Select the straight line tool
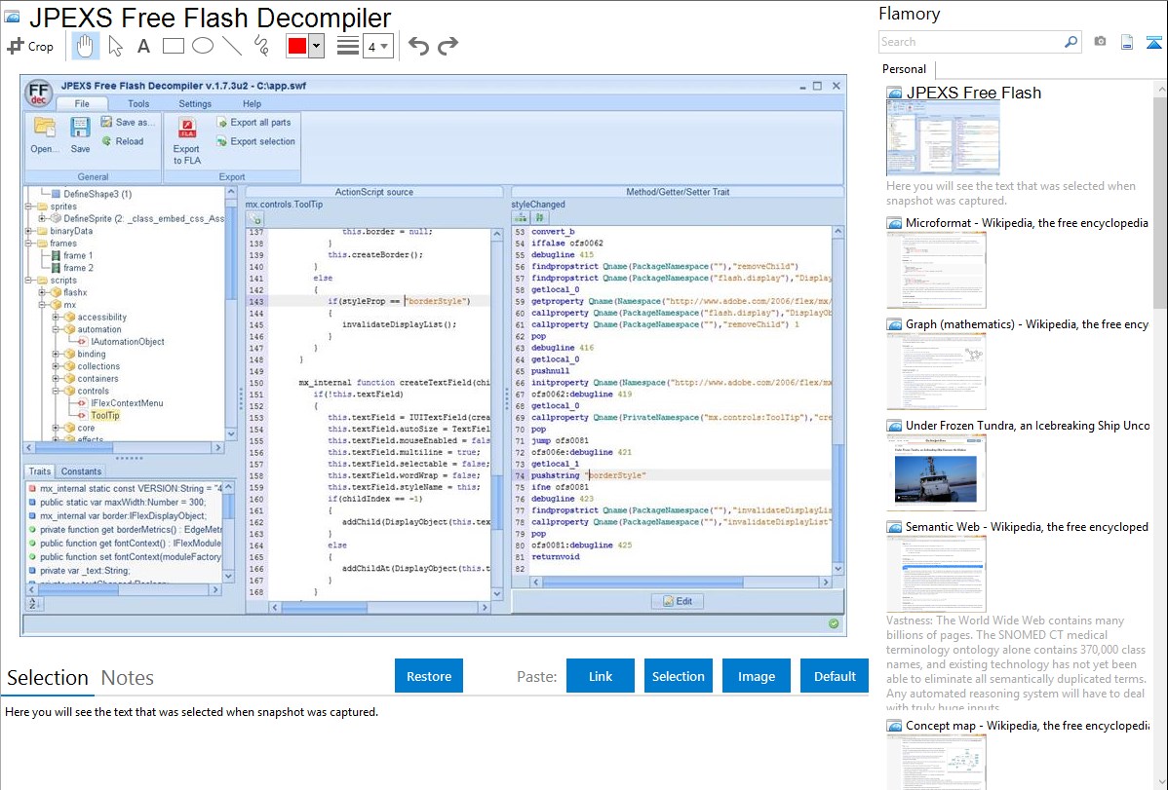 click(232, 46)
